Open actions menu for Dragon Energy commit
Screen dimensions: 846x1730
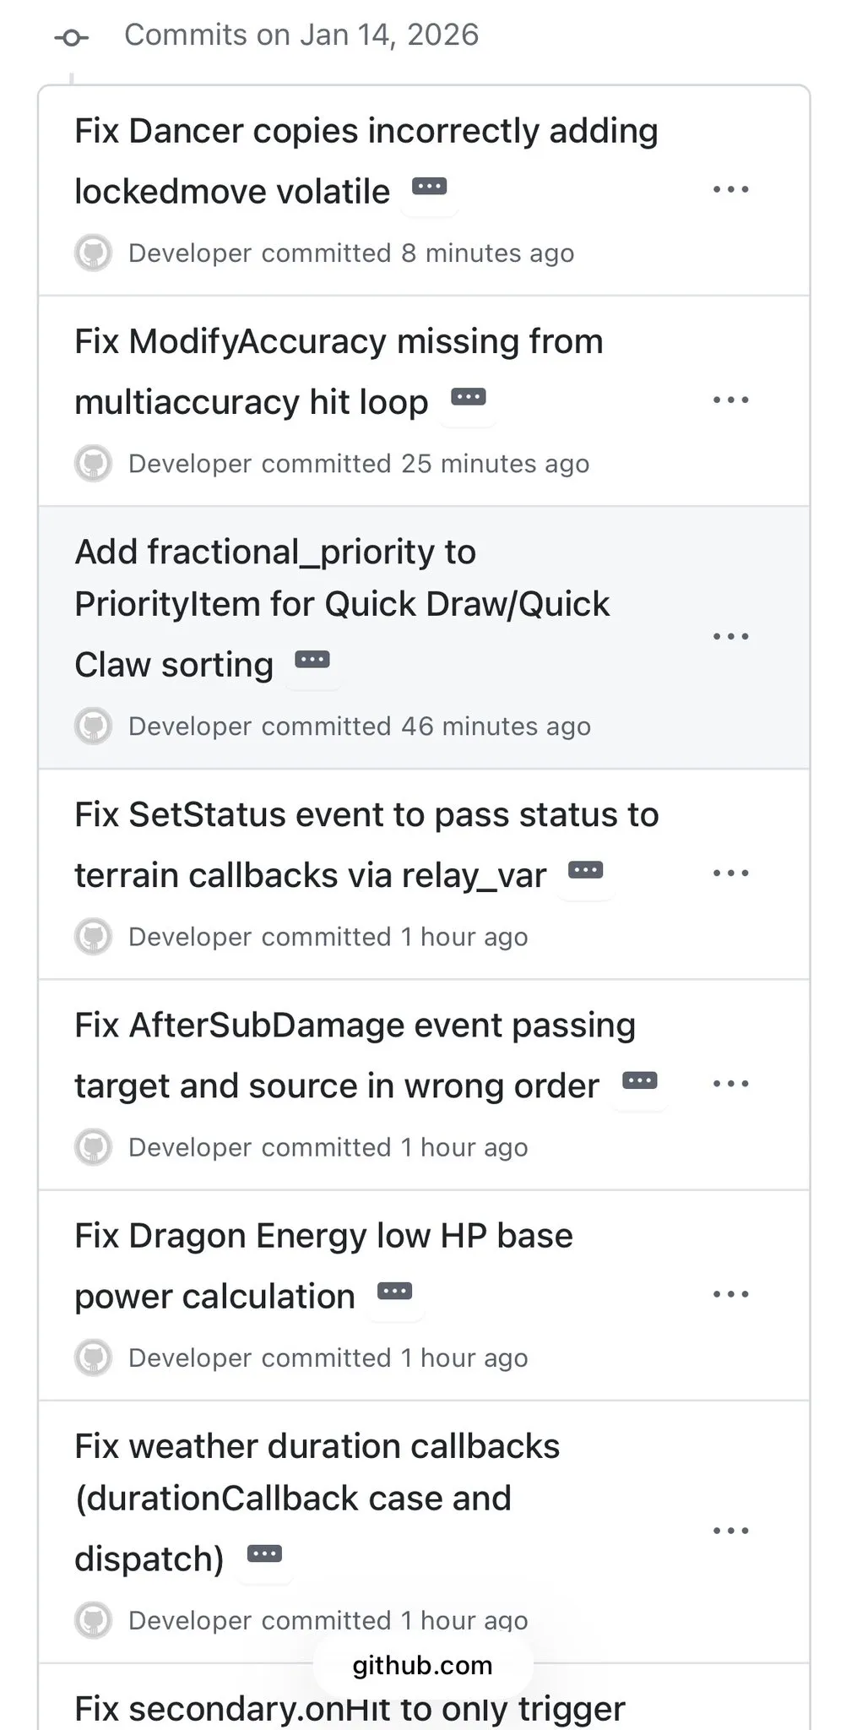click(x=730, y=1294)
